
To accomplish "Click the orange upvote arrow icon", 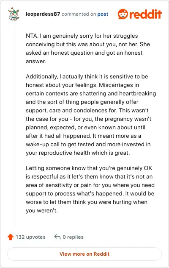I will coord(11,237).
